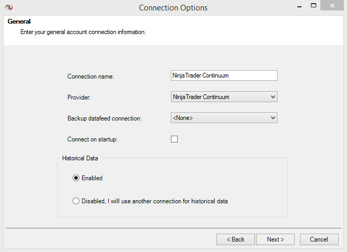Expand the Backup datafeed connection dropdown
This screenshot has width=347, height=252.
224,118
